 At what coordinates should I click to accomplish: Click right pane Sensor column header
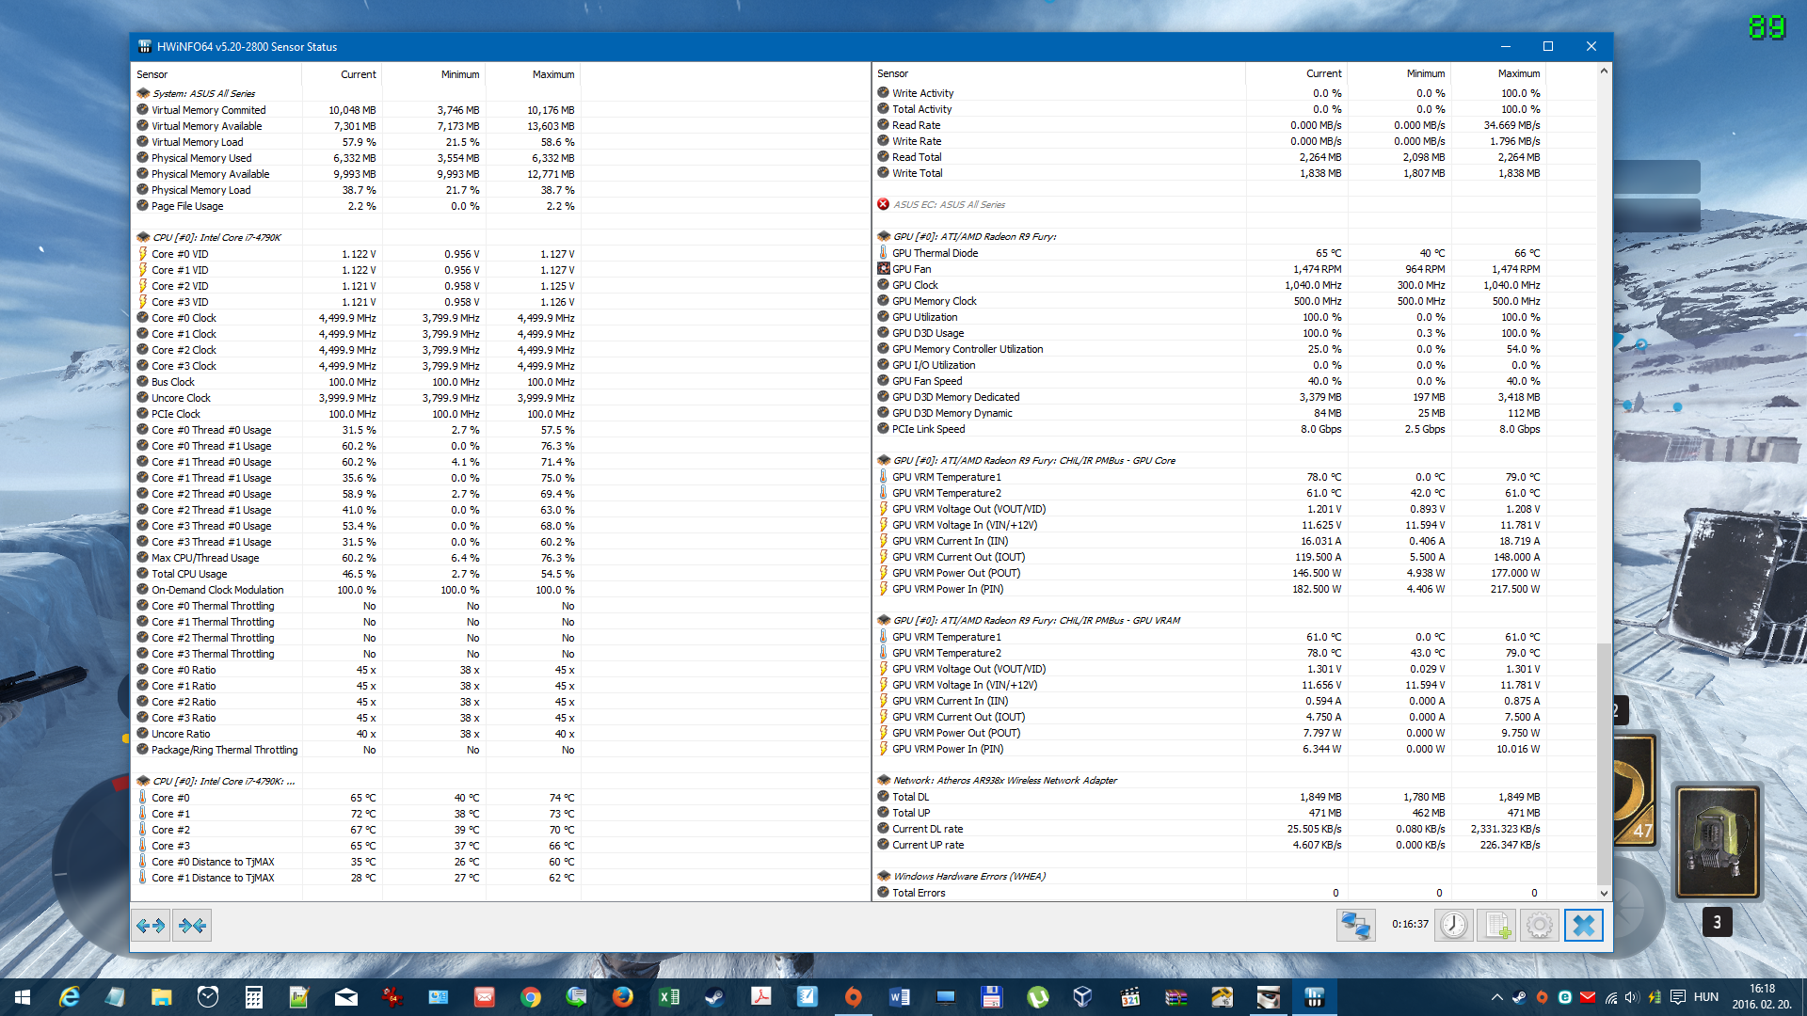(x=1059, y=73)
